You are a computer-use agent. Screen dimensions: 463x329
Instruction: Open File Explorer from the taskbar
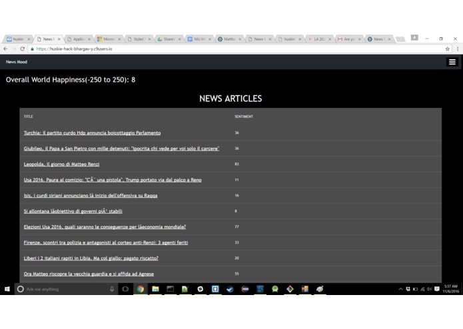(155, 289)
